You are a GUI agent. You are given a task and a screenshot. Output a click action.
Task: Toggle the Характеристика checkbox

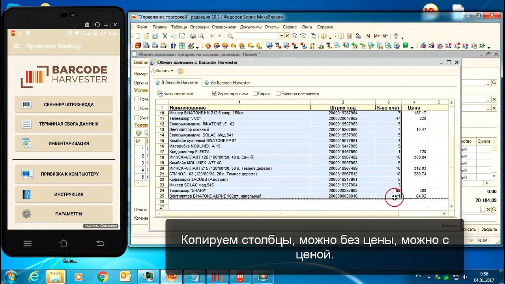click(x=215, y=93)
